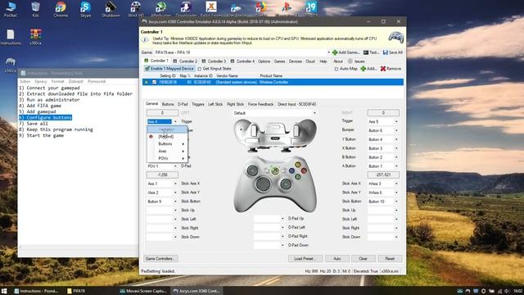Click the Reset button

coord(390,259)
